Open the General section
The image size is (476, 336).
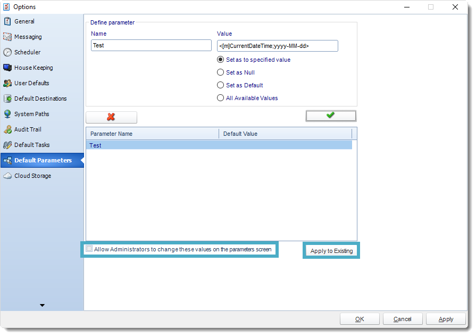pyautogui.click(x=42, y=21)
